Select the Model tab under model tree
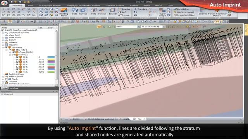The height and width of the screenshot is (139, 248). (5, 88)
